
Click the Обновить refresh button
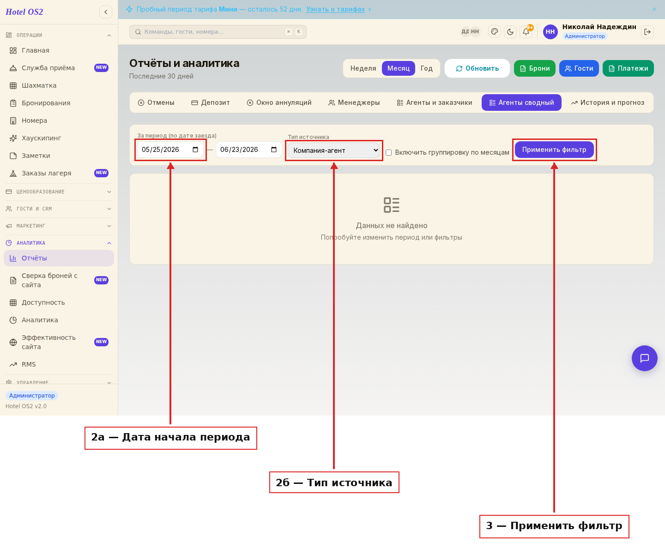tap(477, 68)
